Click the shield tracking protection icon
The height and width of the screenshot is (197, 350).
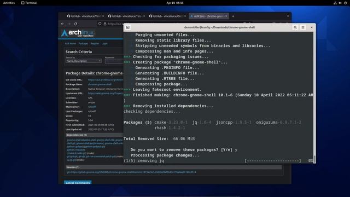pyautogui.click(x=100, y=24)
